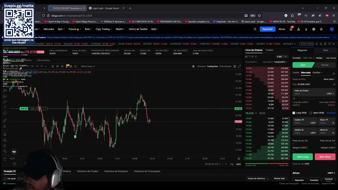This screenshot has width=338, height=190.
Task: Open Histórico de Posições tab
Action: pos(116,171)
